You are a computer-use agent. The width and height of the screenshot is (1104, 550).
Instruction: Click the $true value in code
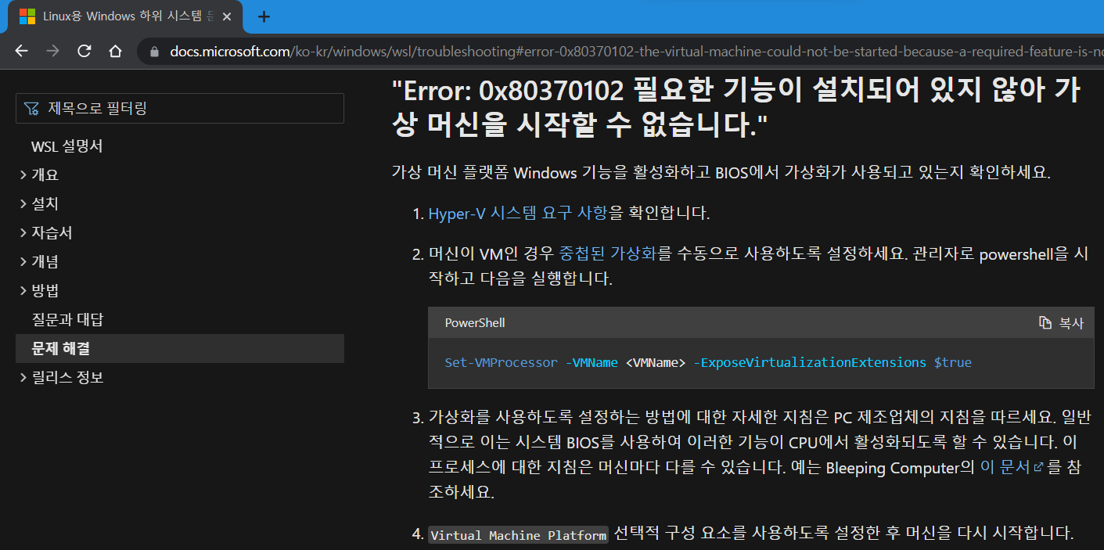coord(953,363)
